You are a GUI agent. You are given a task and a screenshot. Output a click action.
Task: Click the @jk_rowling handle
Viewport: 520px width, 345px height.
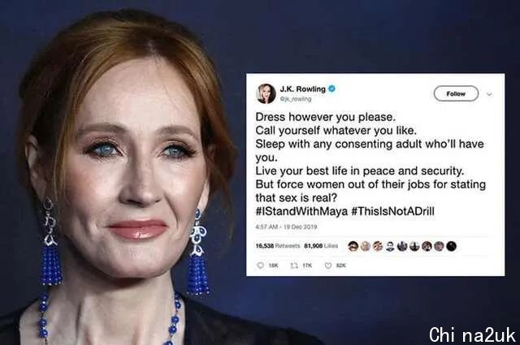(296, 99)
